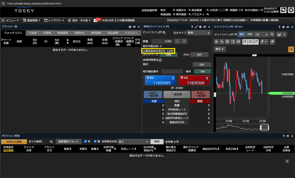Viewport: 295px width, 178px height.
Task: Switch to the 日本株 tab
Action: coord(33,33)
